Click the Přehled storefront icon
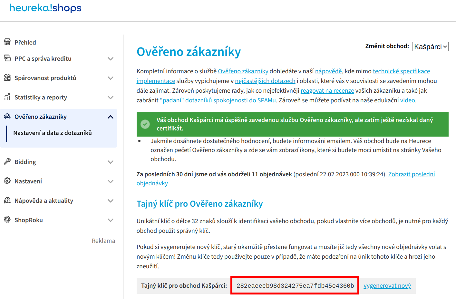Image resolution: width=456 pixels, height=299 pixels. [x=7, y=42]
